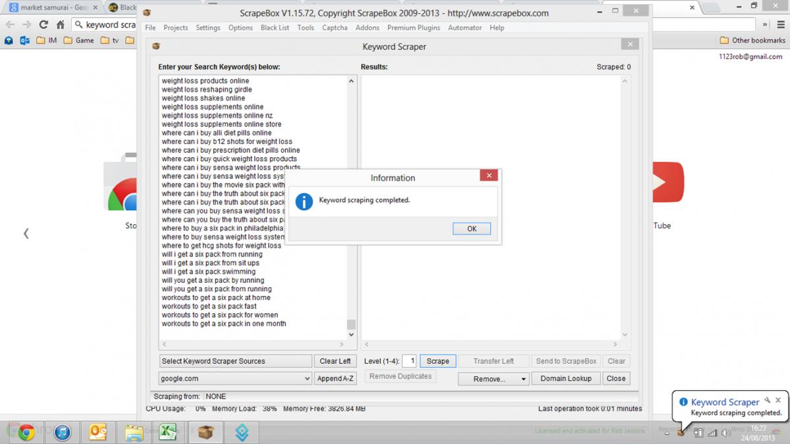Viewport: 790px width, 444px height.
Task: Click the Close button in Keyword Scraper
Action: [x=616, y=378]
